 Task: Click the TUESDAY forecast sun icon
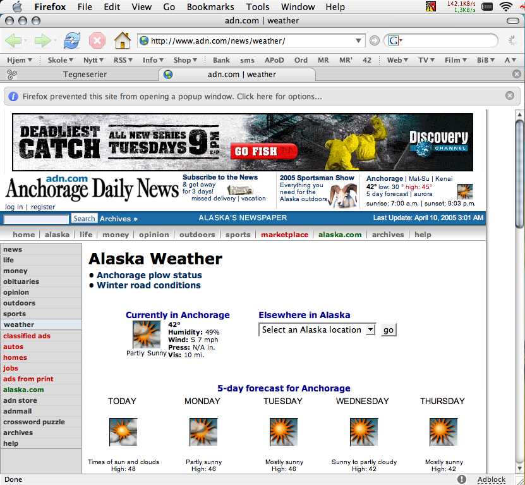pos(284,432)
